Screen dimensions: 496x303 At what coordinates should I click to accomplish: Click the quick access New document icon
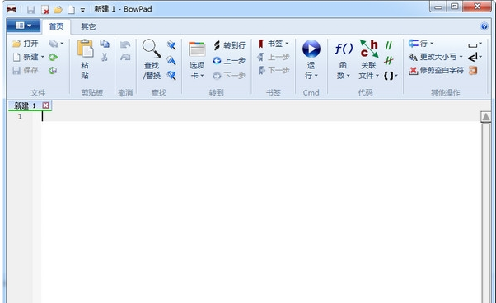point(71,10)
